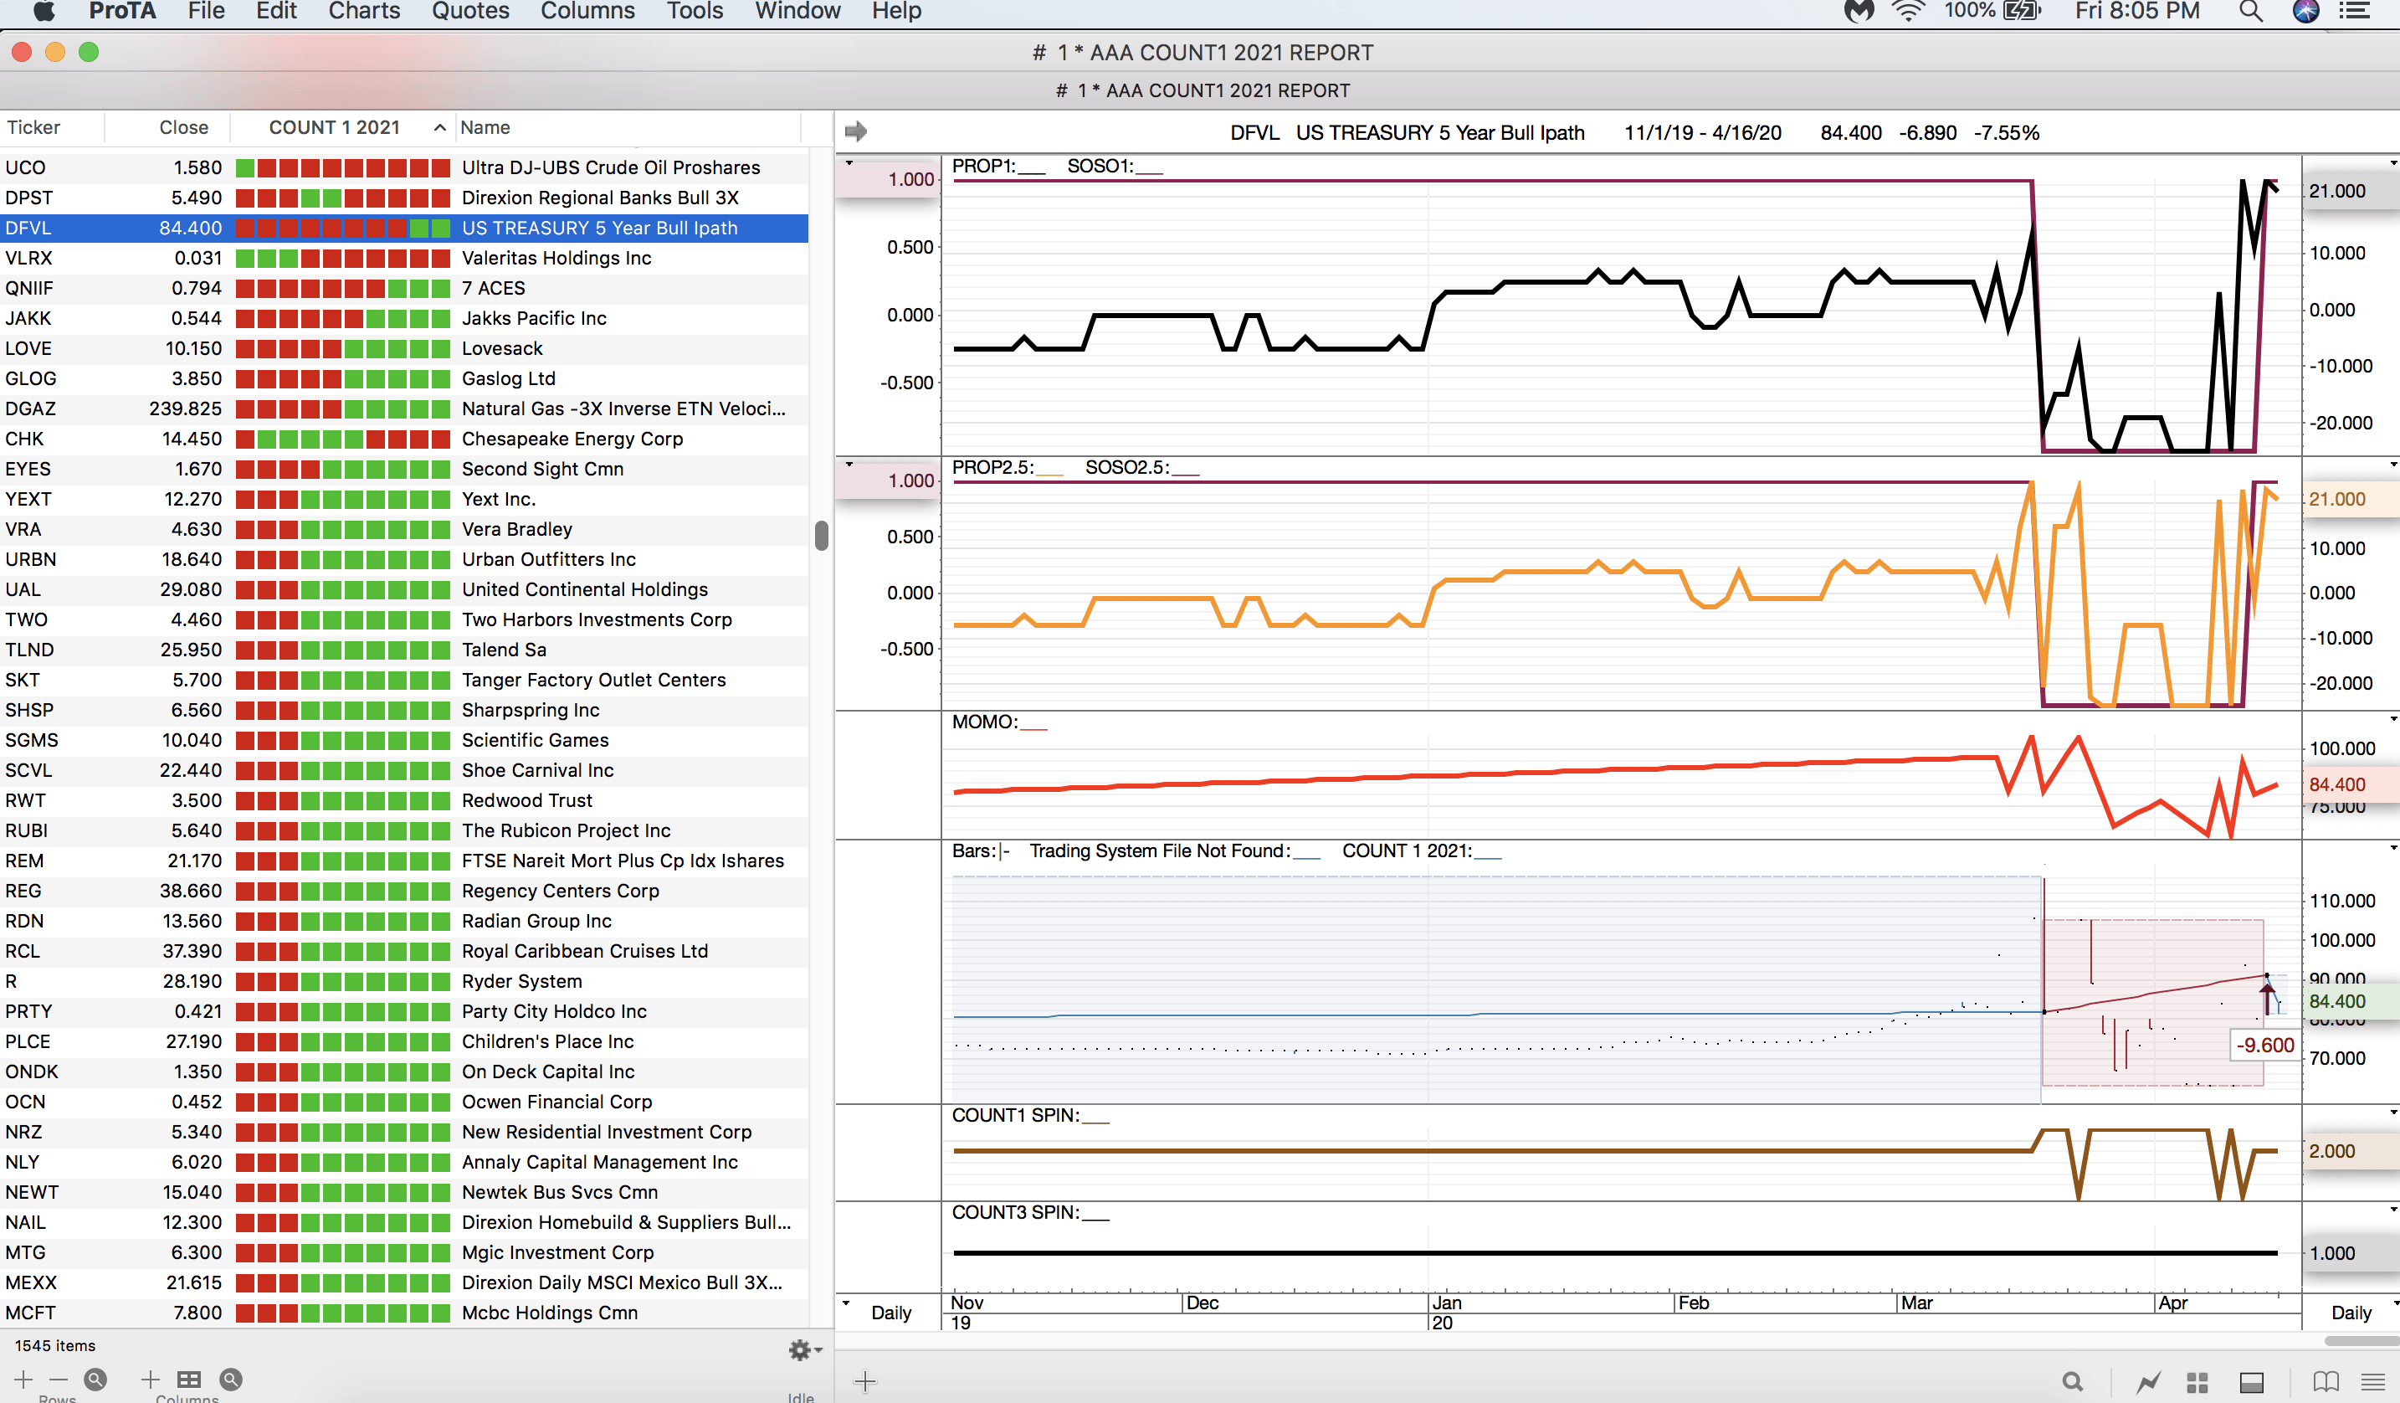The image size is (2400, 1403).
Task: Open the row search magnifier
Action: pyautogui.click(x=95, y=1378)
